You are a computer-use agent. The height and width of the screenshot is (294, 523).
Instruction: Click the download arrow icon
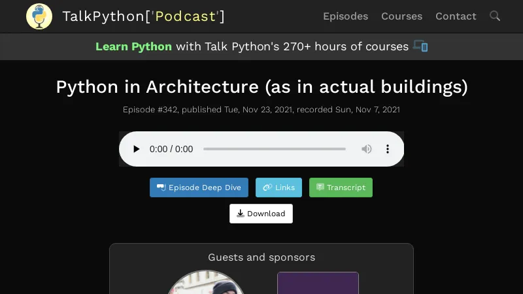[x=241, y=214]
